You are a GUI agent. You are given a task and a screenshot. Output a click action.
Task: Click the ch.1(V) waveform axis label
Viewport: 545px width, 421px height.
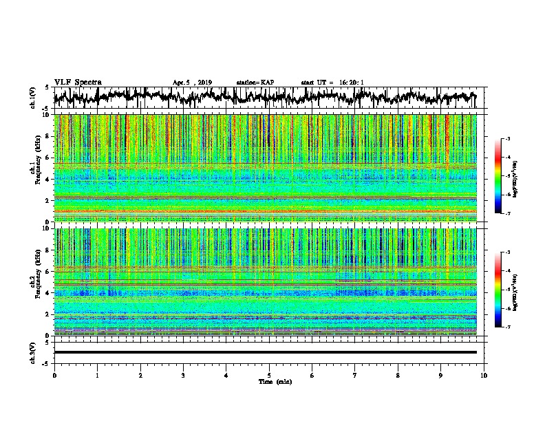pyautogui.click(x=32, y=98)
